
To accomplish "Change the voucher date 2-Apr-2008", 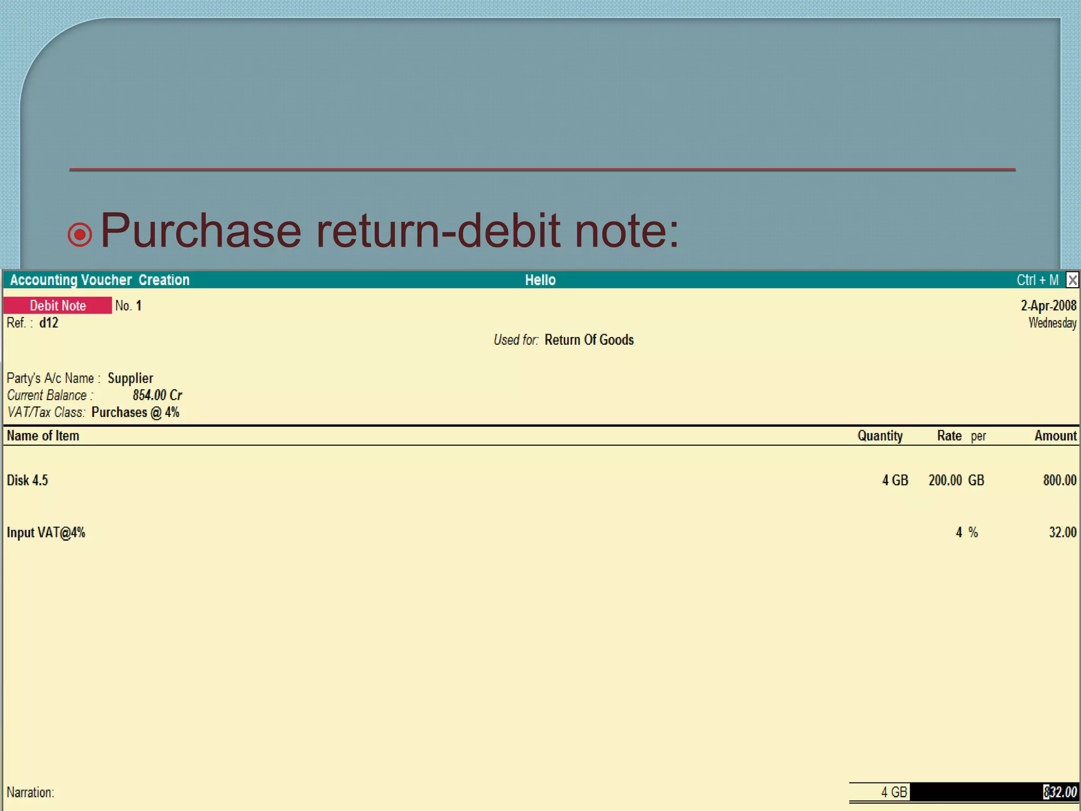I will (x=1048, y=305).
